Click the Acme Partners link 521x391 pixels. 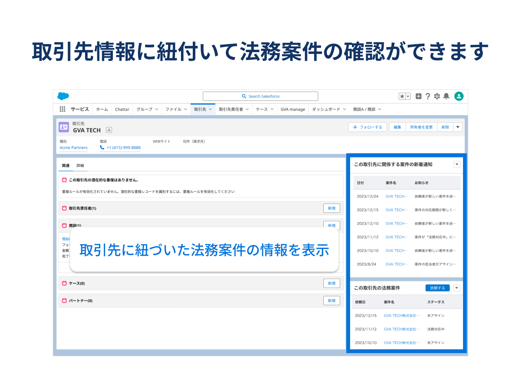[74, 148]
